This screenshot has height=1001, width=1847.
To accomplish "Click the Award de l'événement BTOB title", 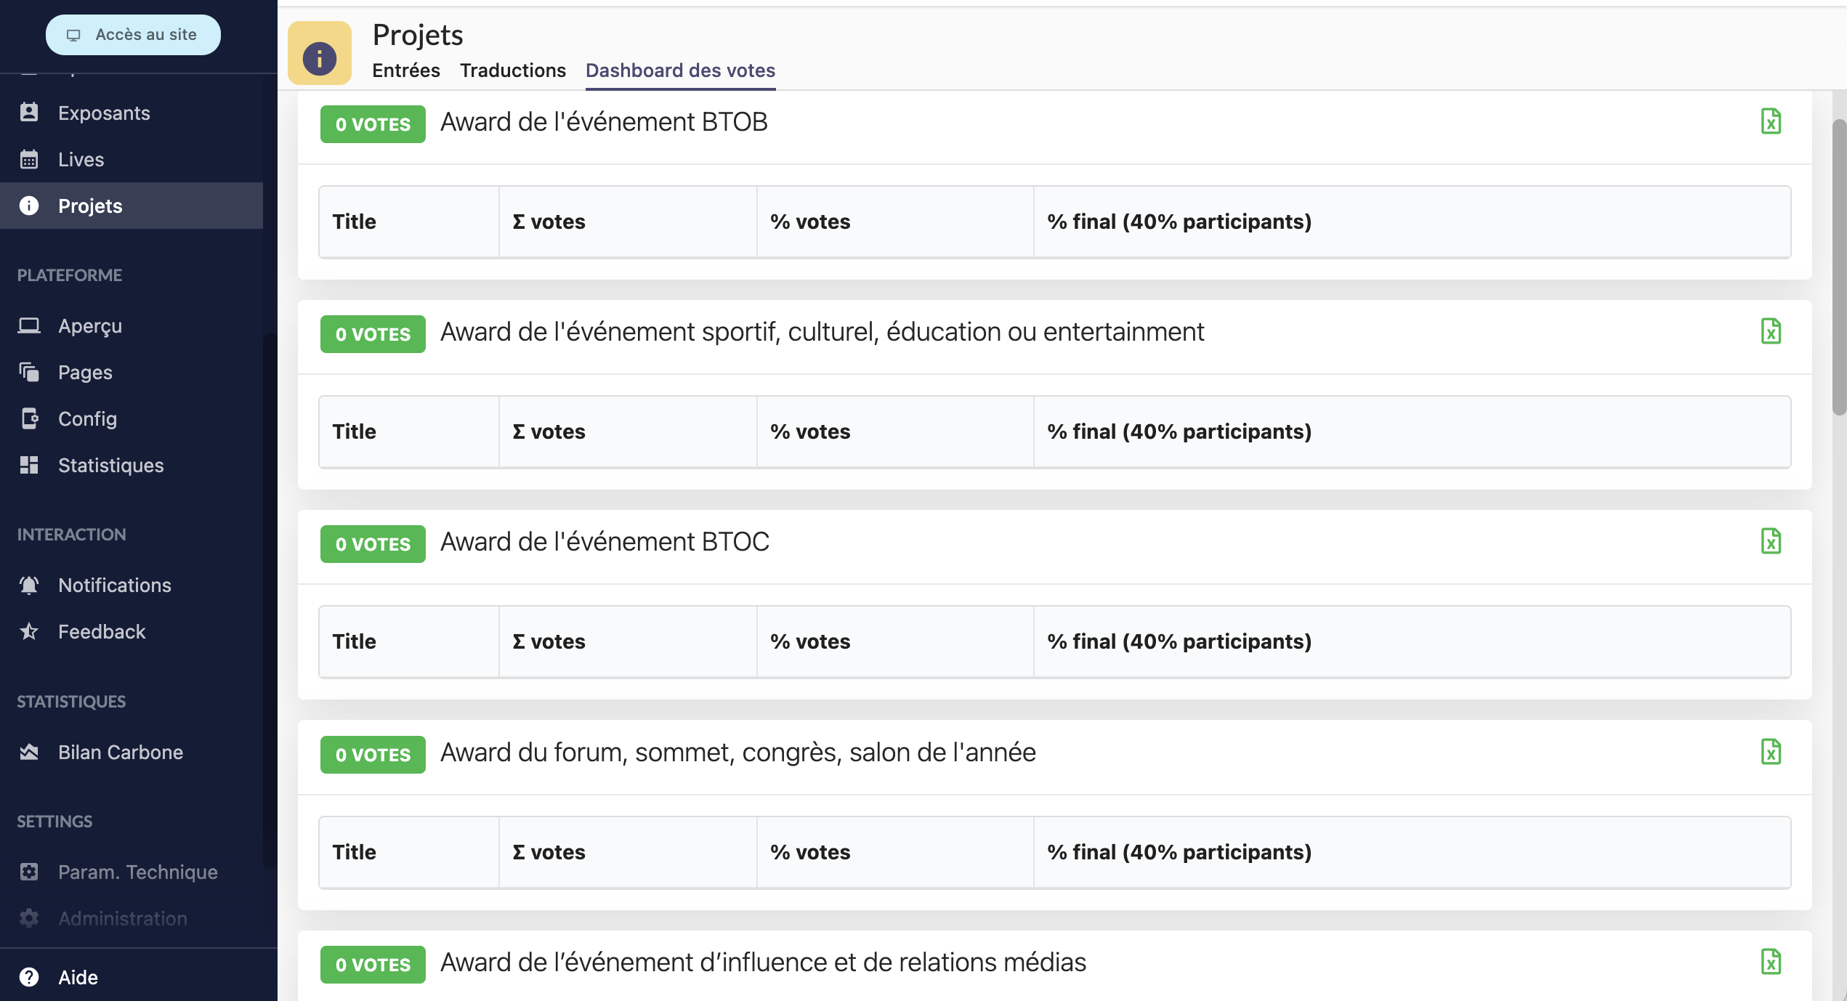I will pos(604,122).
